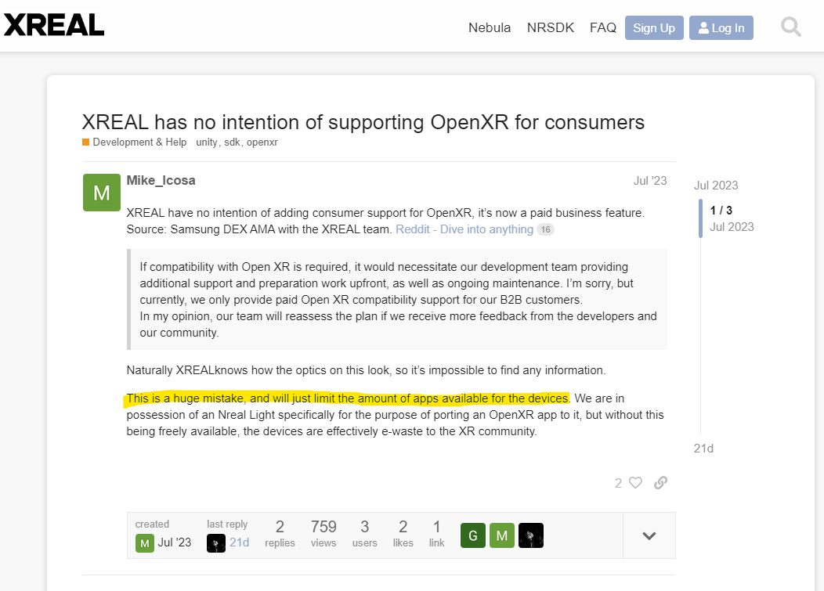The height and width of the screenshot is (591, 824).
Task: Open the green G participant avatar
Action: point(473,535)
